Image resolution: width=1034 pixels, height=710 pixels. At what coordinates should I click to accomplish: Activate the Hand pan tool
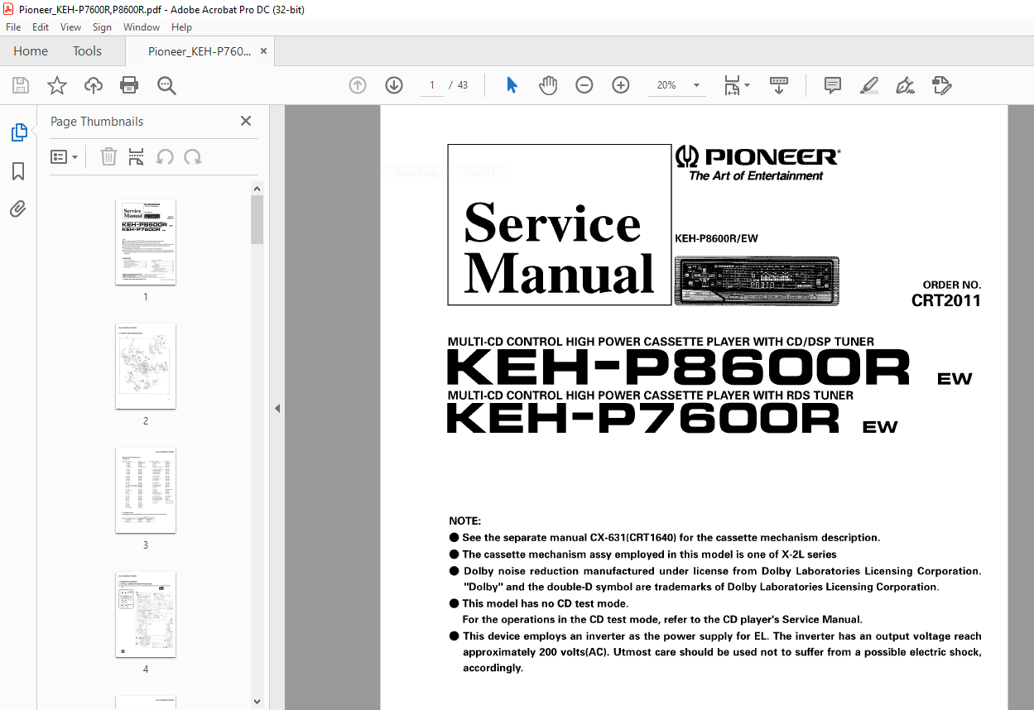(548, 85)
